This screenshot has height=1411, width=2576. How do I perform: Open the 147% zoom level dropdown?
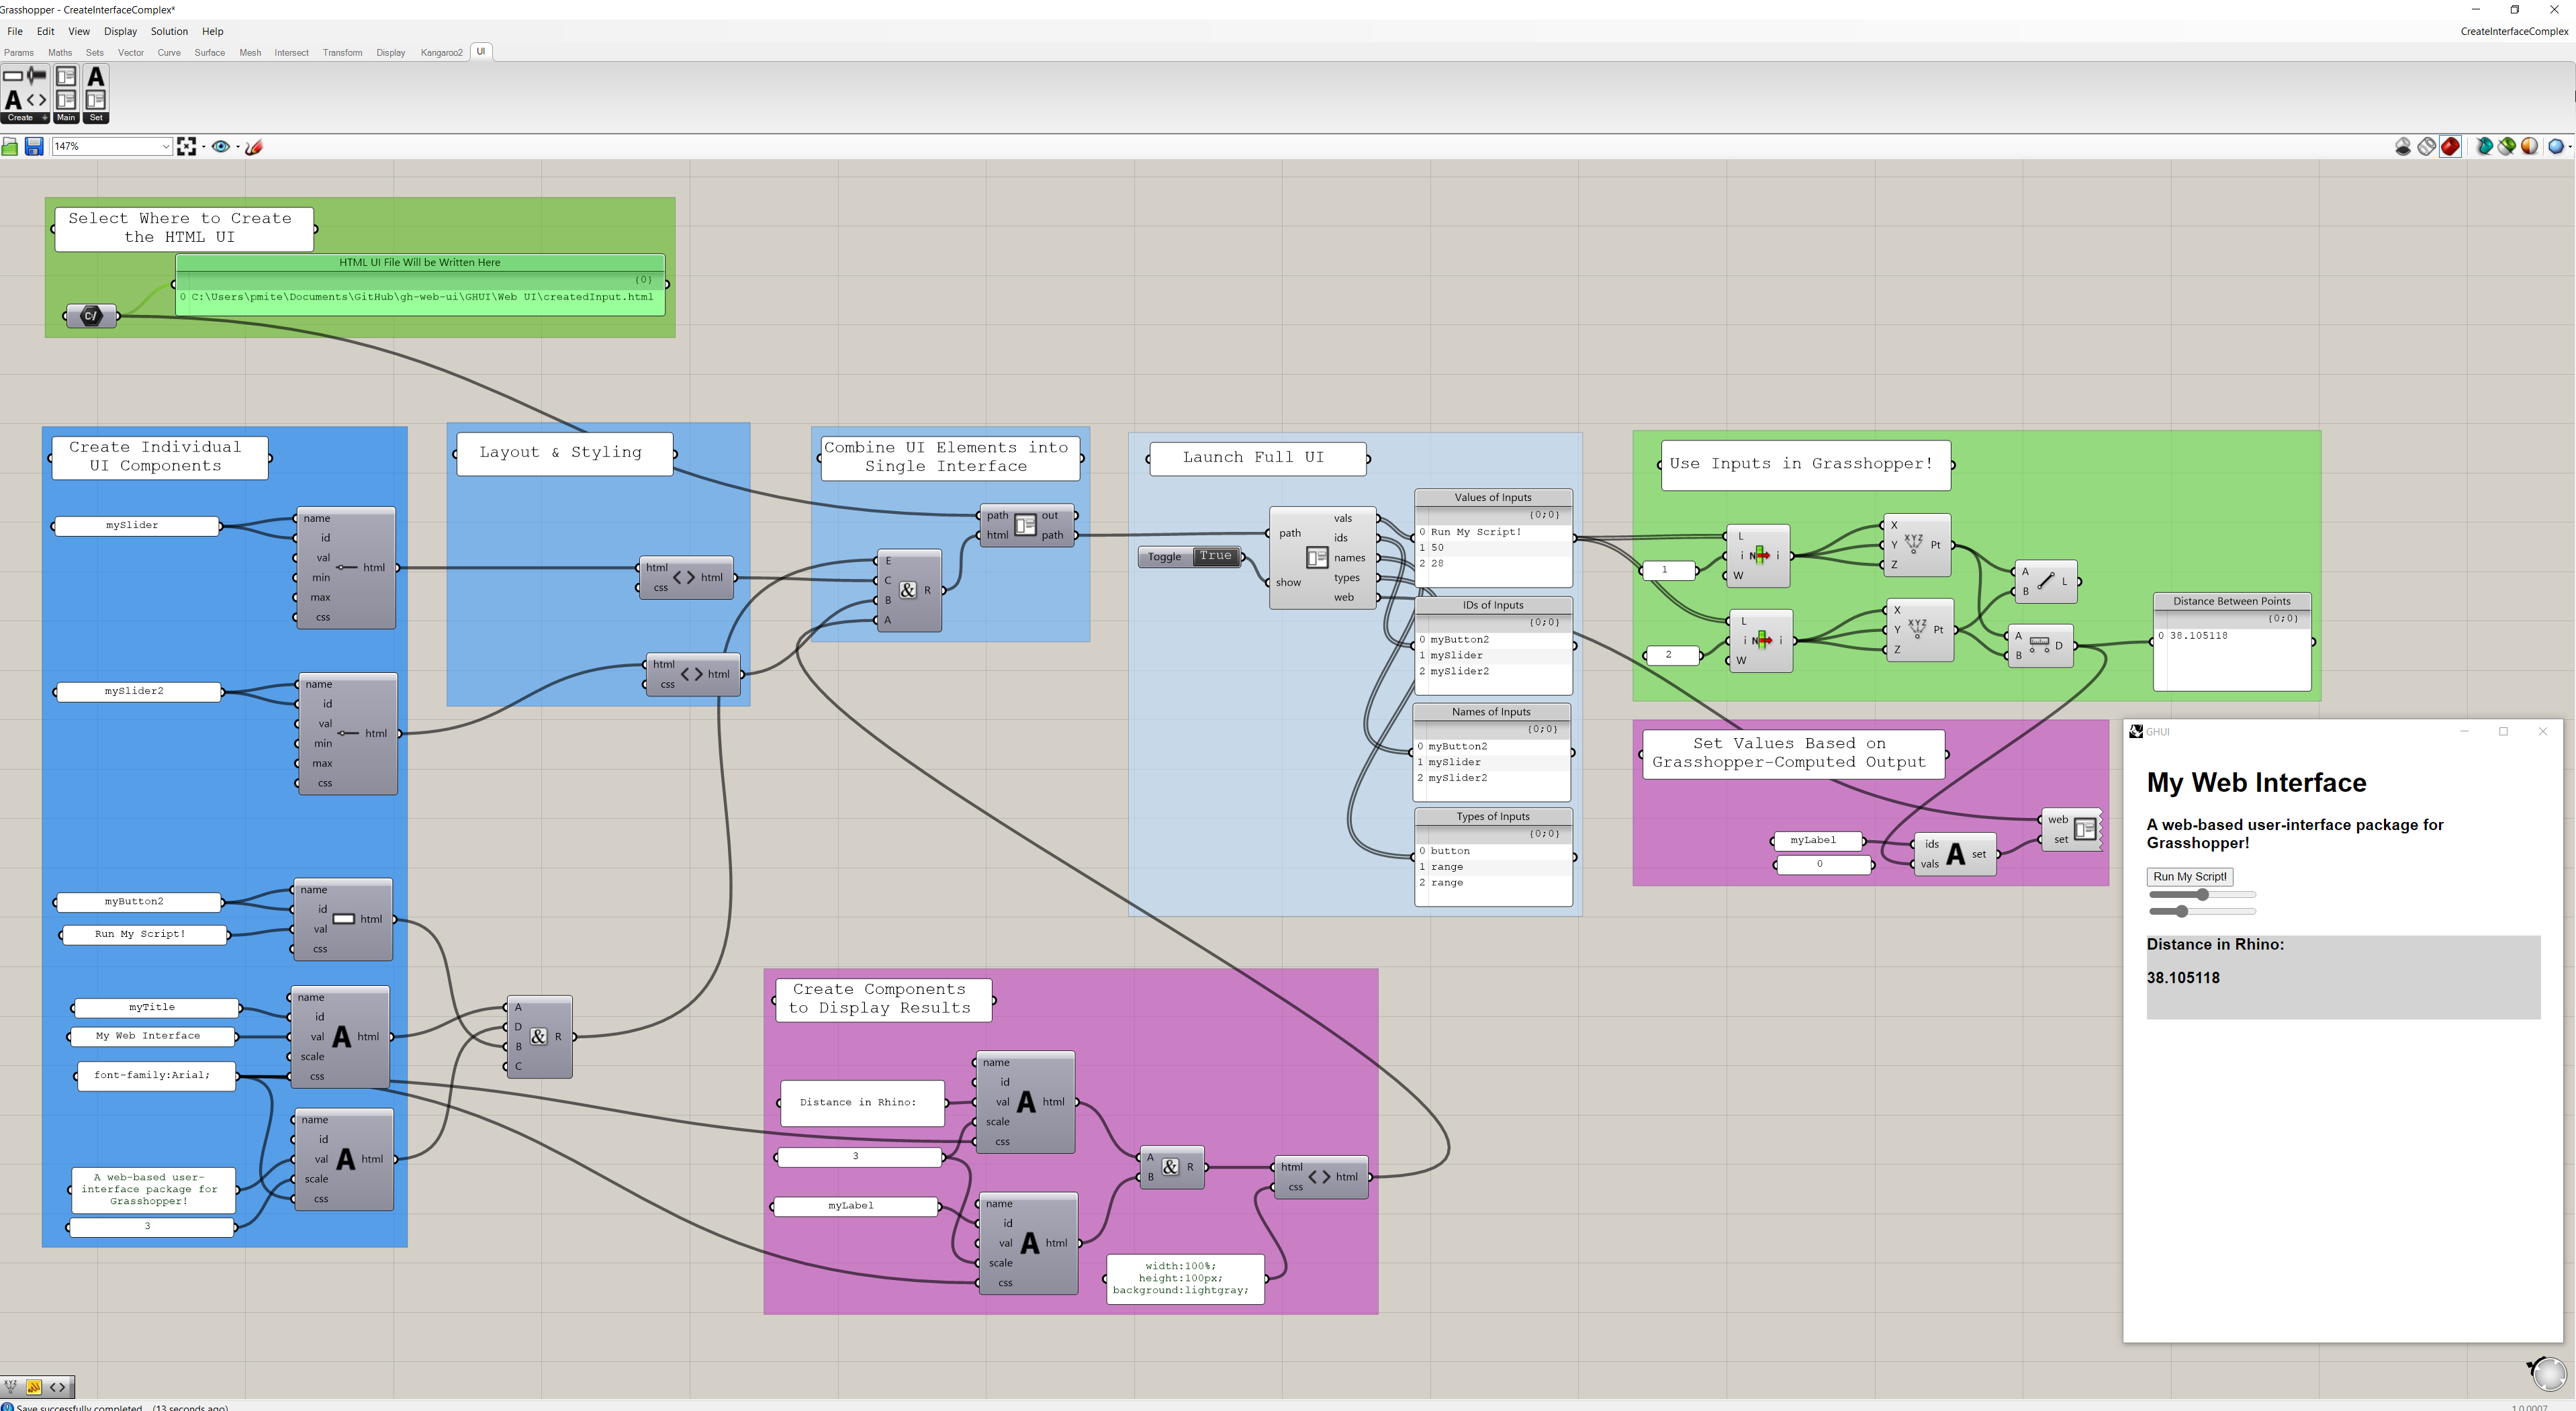click(x=165, y=147)
